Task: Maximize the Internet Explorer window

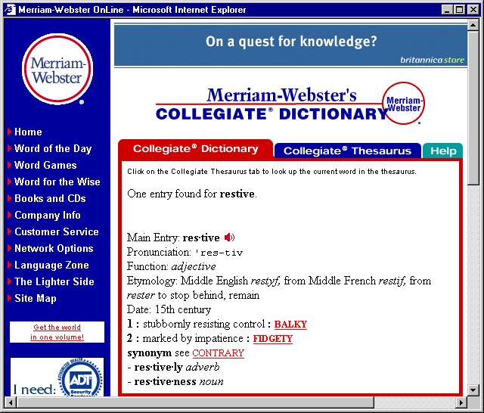Action: coord(459,10)
